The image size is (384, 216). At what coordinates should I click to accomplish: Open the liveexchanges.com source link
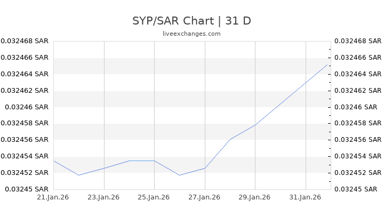[191, 34]
